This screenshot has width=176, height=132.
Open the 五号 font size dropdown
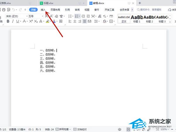point(43,16)
